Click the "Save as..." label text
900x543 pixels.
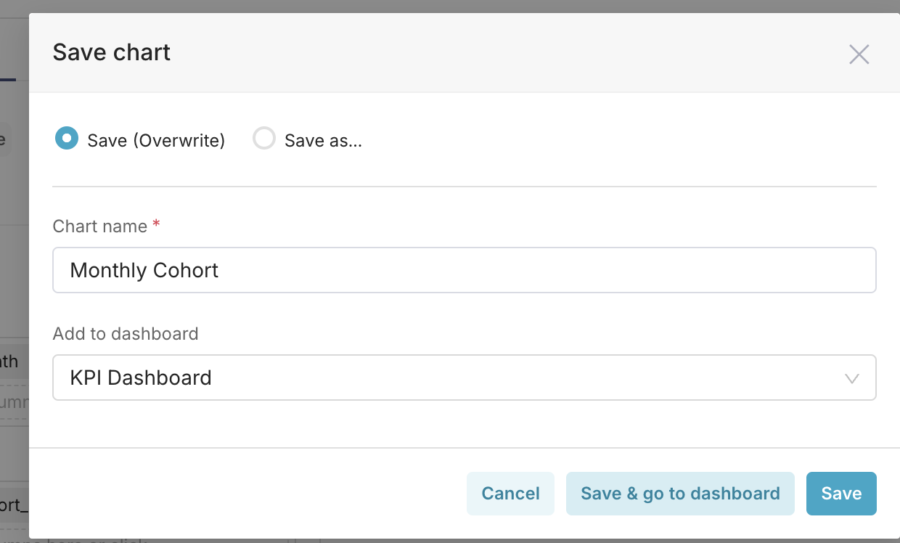click(x=323, y=141)
